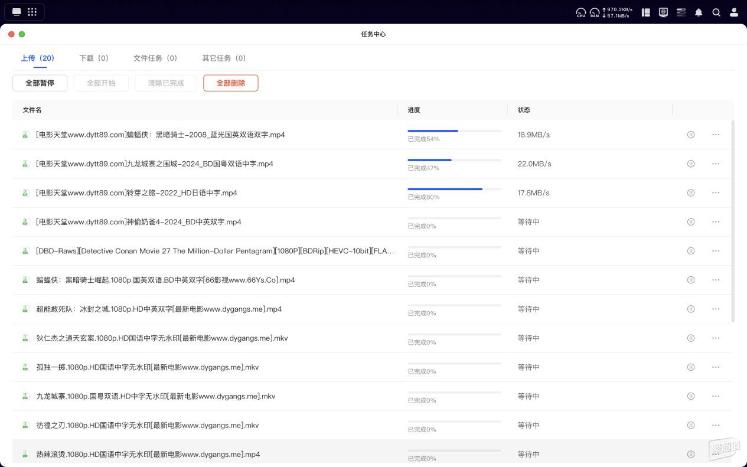
Task: Switch to the 文件任务 (0) tab
Action: (x=155, y=58)
